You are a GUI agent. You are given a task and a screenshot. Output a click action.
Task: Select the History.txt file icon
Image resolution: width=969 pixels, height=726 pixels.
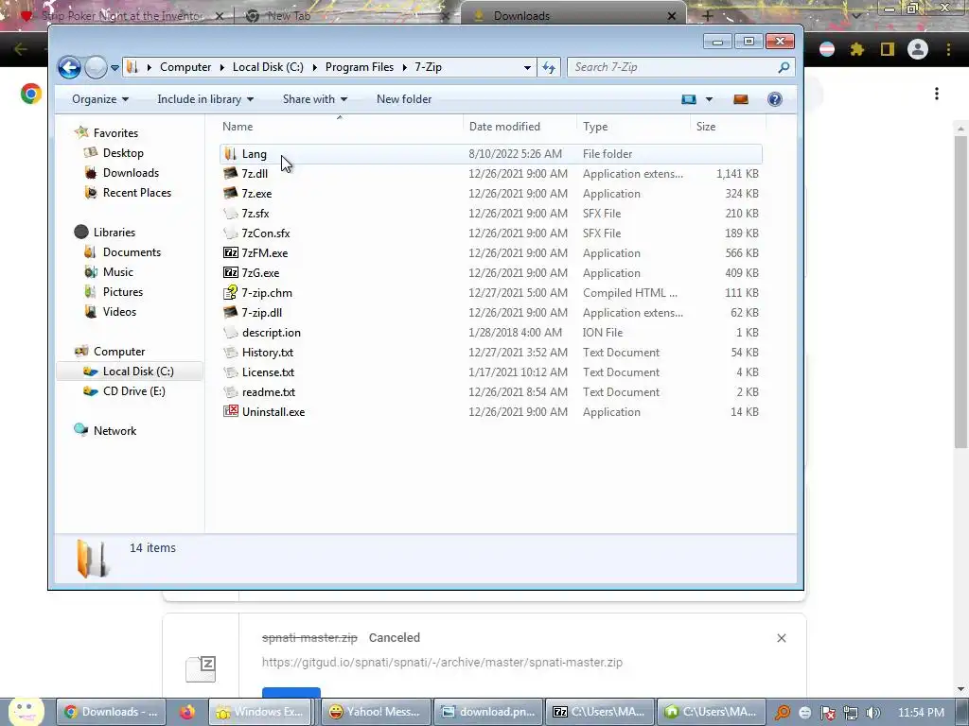(x=231, y=352)
